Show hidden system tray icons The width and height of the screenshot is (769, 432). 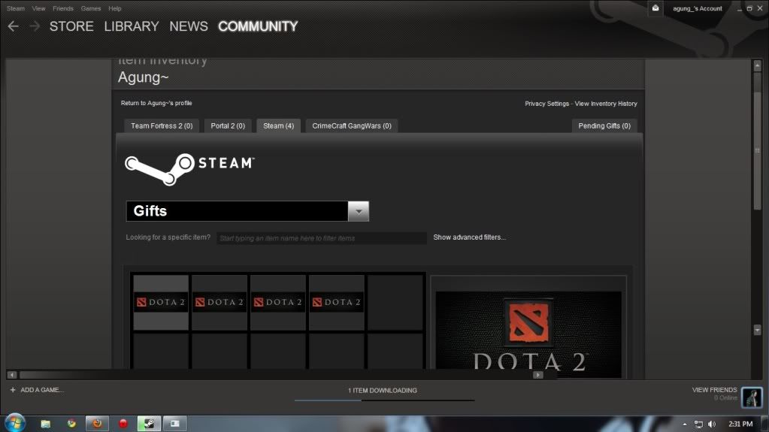[x=685, y=424]
